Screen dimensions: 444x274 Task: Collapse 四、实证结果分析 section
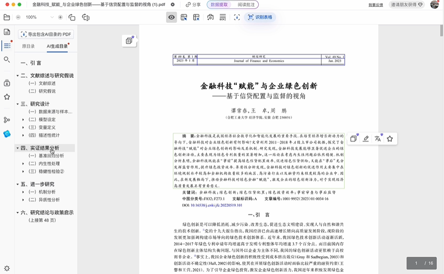click(x=17, y=148)
